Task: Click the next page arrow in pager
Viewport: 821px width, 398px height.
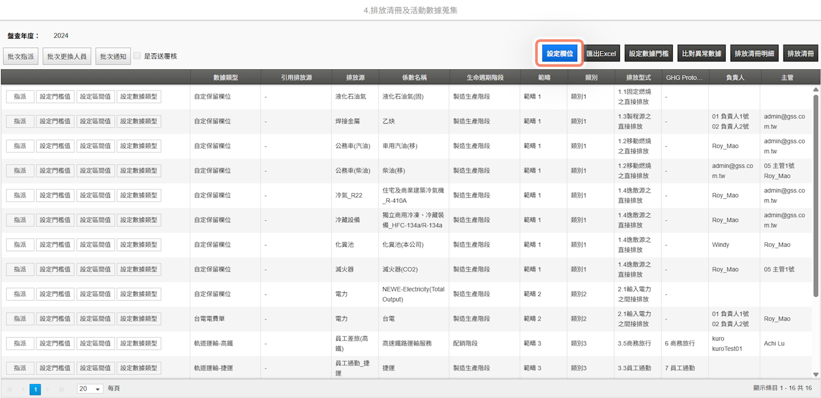Action: pos(48,389)
